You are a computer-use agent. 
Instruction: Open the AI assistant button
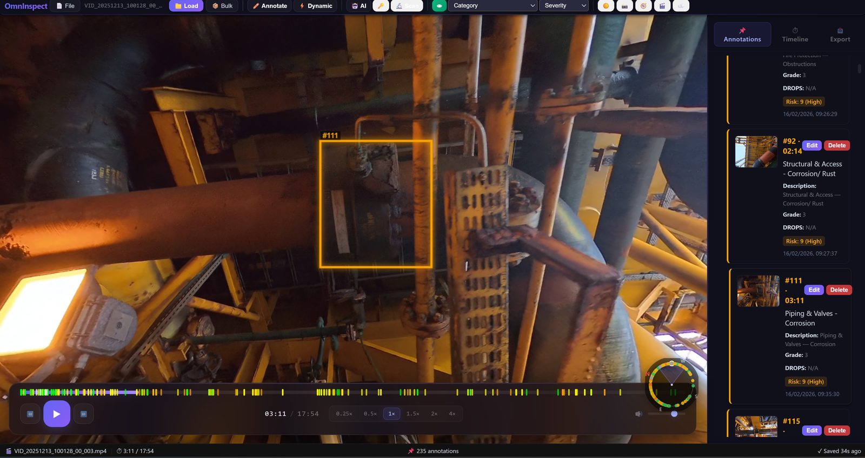coord(359,6)
